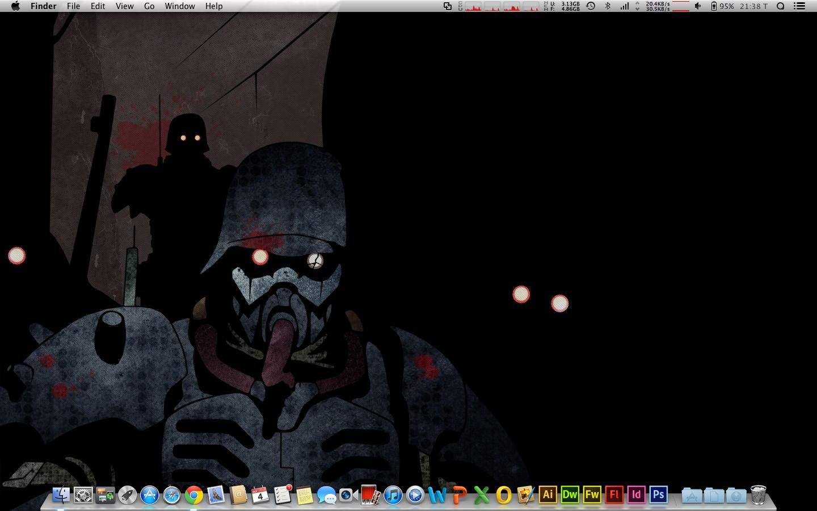Launch Adobe Flash (Fl)

614,495
